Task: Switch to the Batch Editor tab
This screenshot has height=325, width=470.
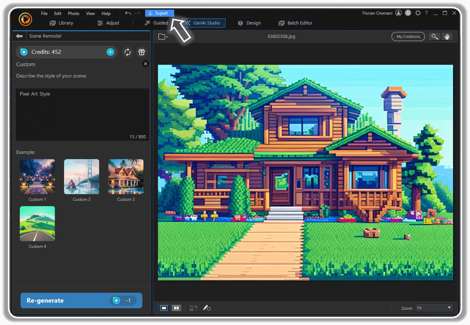Action: point(295,23)
